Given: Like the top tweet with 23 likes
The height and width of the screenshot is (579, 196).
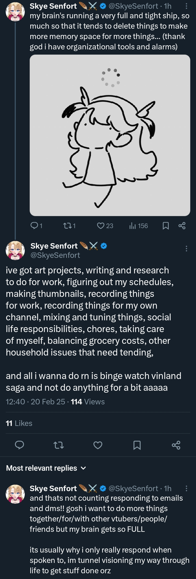Looking at the screenshot, I should pyautogui.click(x=101, y=226).
